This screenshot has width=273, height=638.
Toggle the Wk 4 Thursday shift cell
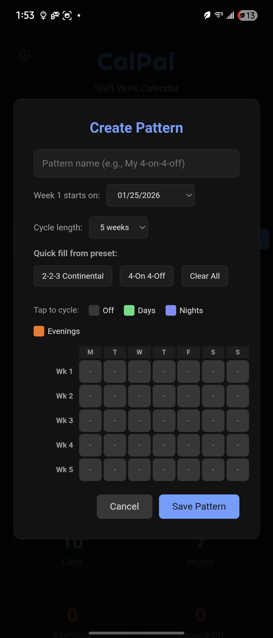pyautogui.click(x=164, y=445)
